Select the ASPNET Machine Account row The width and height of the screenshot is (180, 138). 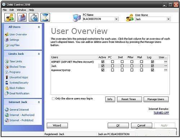click(109, 62)
